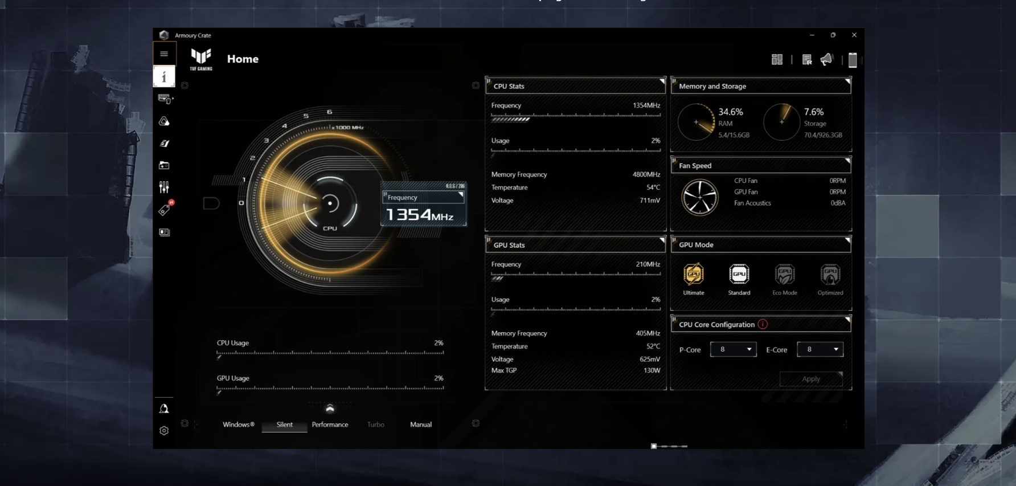Image resolution: width=1016 pixels, height=486 pixels.
Task: Click the dashboard layout icon in header
Action: (x=777, y=60)
